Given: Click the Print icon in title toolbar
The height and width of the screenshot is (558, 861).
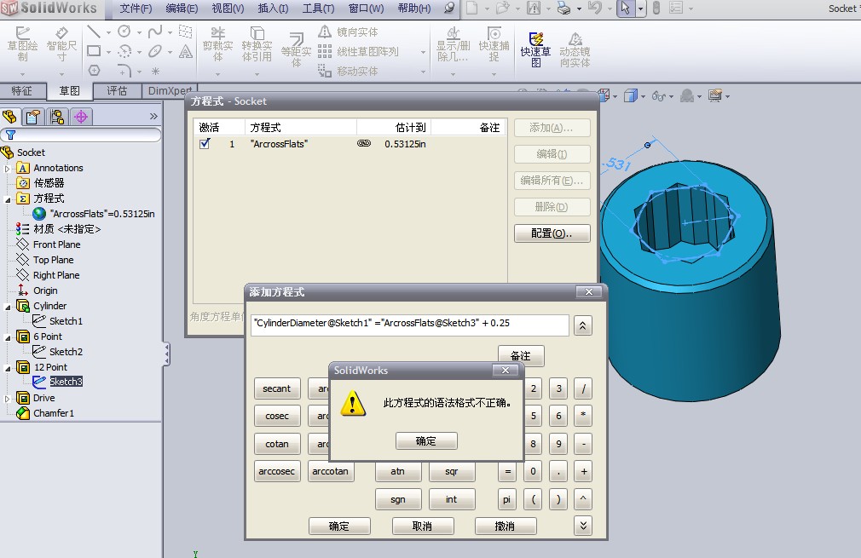Looking at the screenshot, I should coord(564,9).
